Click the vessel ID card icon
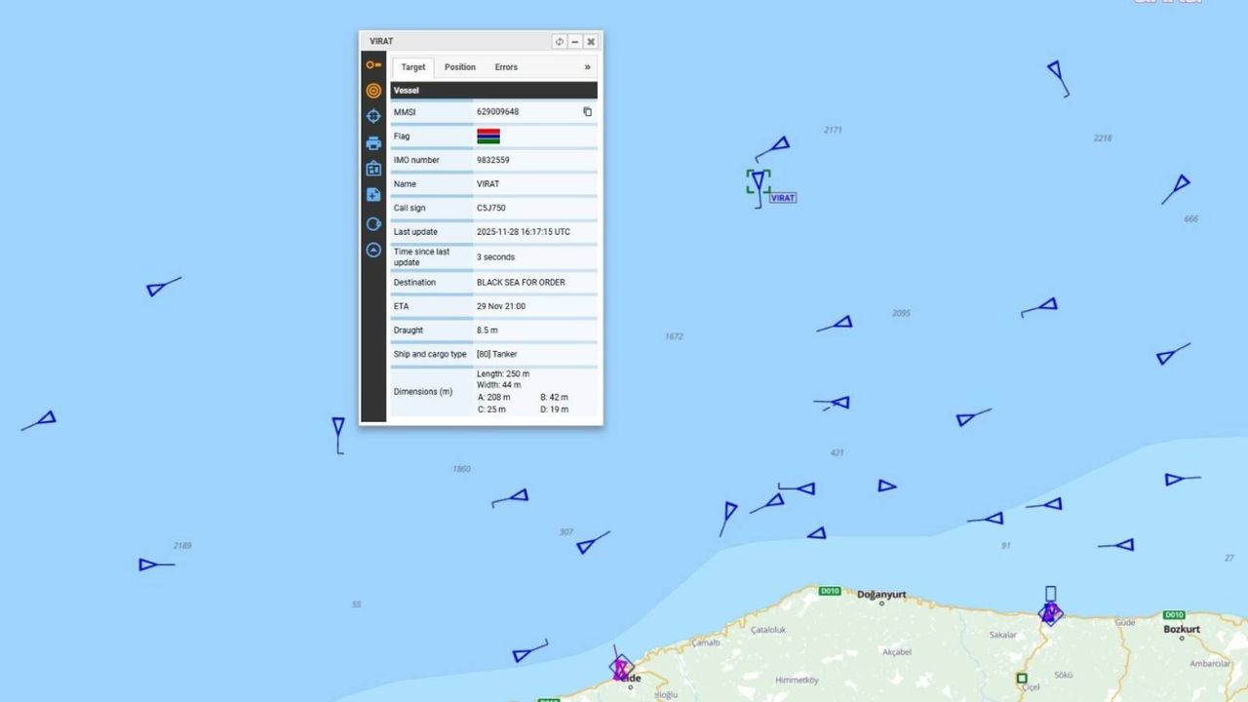Viewport: 1248px width, 702px height. pyautogui.click(x=373, y=169)
